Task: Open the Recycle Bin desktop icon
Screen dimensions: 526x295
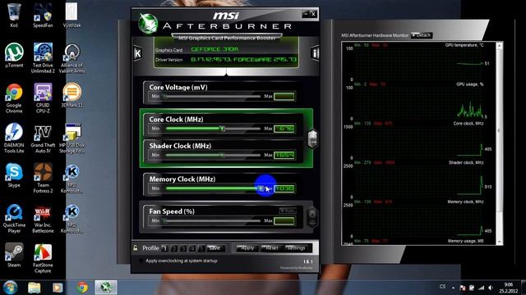Action: (14, 16)
